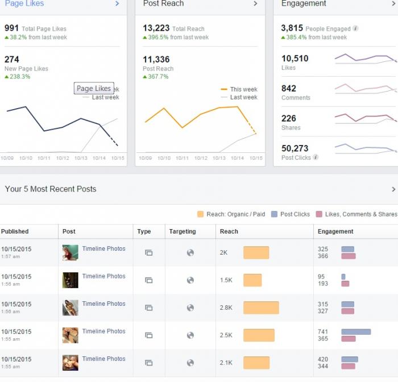Expand the Page Likes panel via its chevron
This screenshot has height=382, width=398.
[117, 3]
